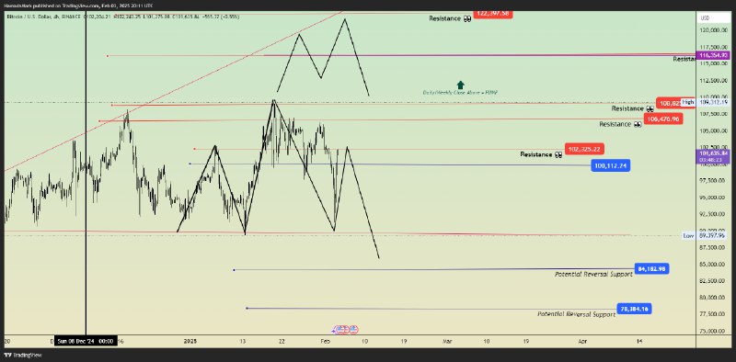Click the Mar label on time axis

click(x=447, y=342)
